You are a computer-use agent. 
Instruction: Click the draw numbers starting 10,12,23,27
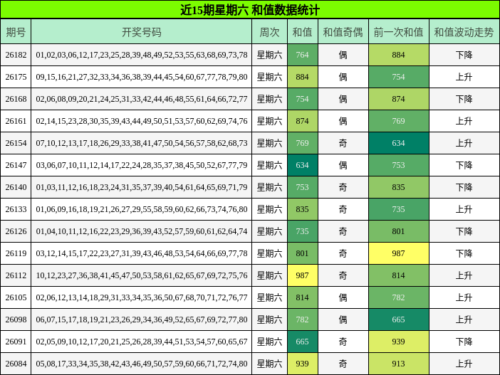pos(142,275)
